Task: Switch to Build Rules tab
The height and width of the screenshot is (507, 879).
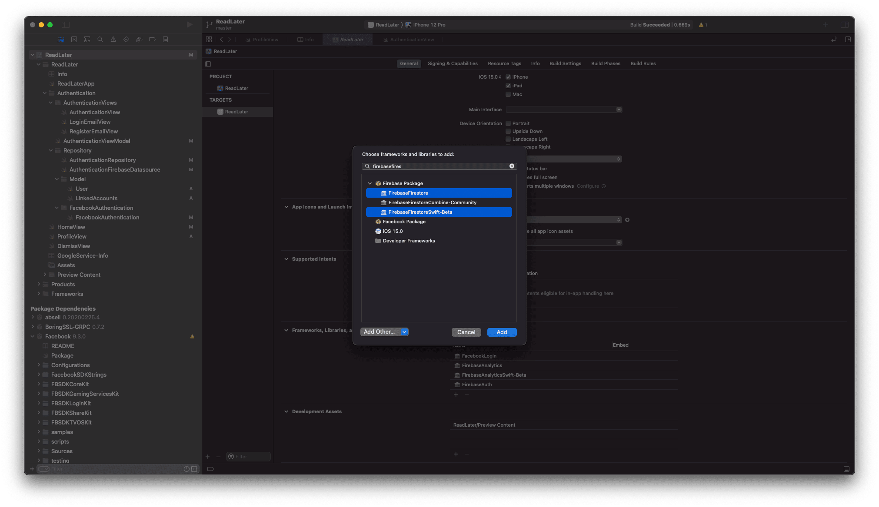Action: point(643,63)
